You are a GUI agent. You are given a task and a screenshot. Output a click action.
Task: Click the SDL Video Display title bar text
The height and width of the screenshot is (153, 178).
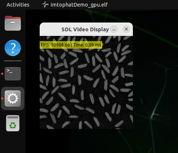(85, 29)
